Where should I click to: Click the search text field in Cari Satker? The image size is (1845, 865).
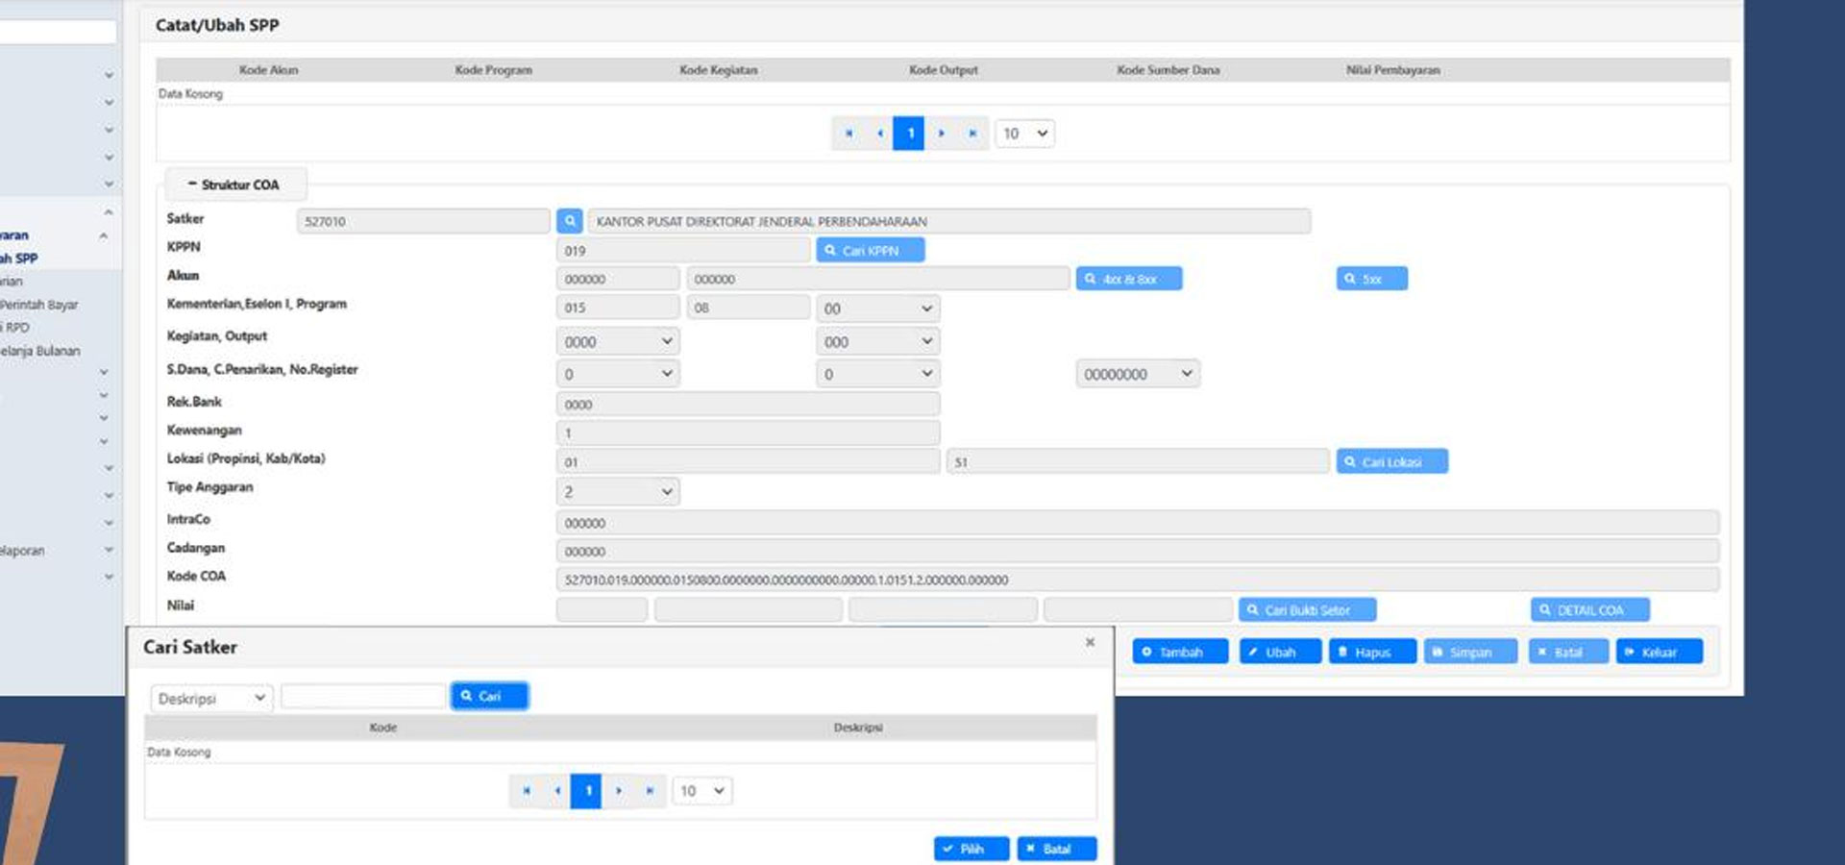tap(362, 697)
